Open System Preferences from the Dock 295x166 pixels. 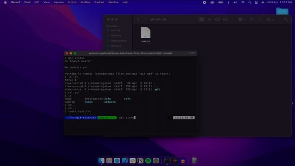(156, 161)
